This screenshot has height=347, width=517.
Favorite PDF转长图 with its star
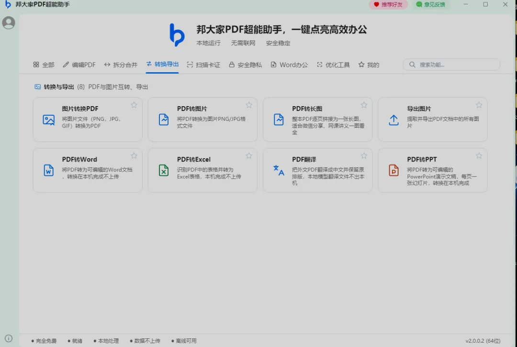click(364, 105)
